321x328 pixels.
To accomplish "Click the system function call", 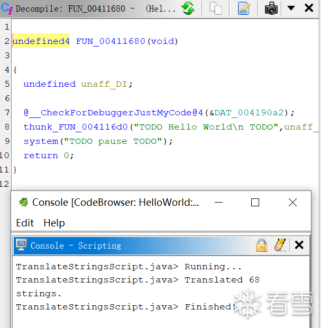I will [41, 141].
